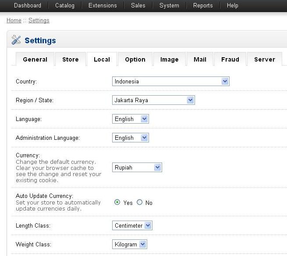
Task: Open the Length Class dropdown
Action: tap(132, 225)
